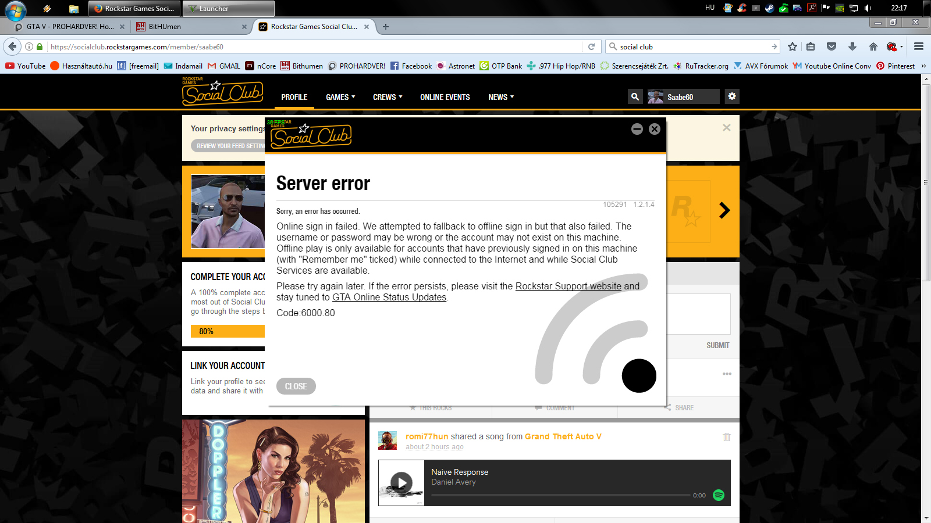Dismiss the Server error dialog via the round X icon
This screenshot has width=931, height=523.
(x=655, y=129)
